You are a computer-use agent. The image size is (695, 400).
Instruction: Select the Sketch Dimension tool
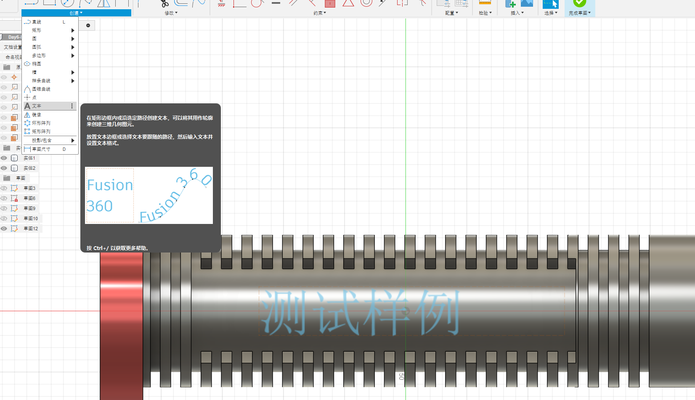click(41, 149)
